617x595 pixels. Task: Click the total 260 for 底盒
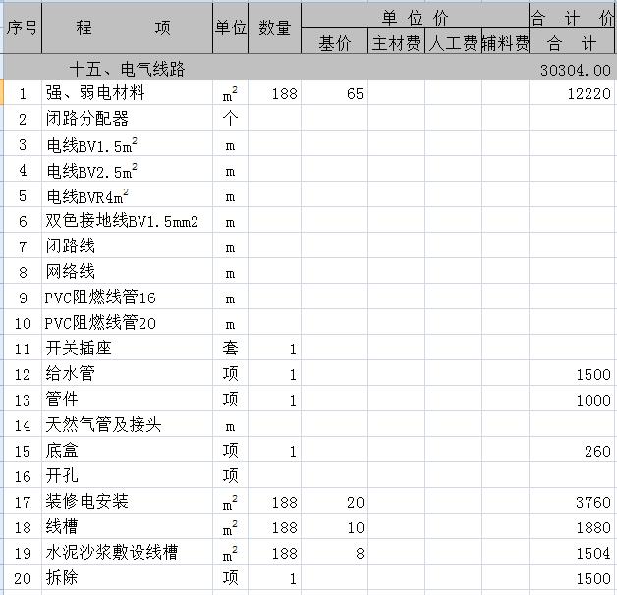point(573,451)
